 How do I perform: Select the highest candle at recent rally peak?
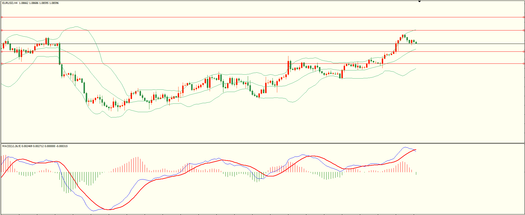[403, 36]
